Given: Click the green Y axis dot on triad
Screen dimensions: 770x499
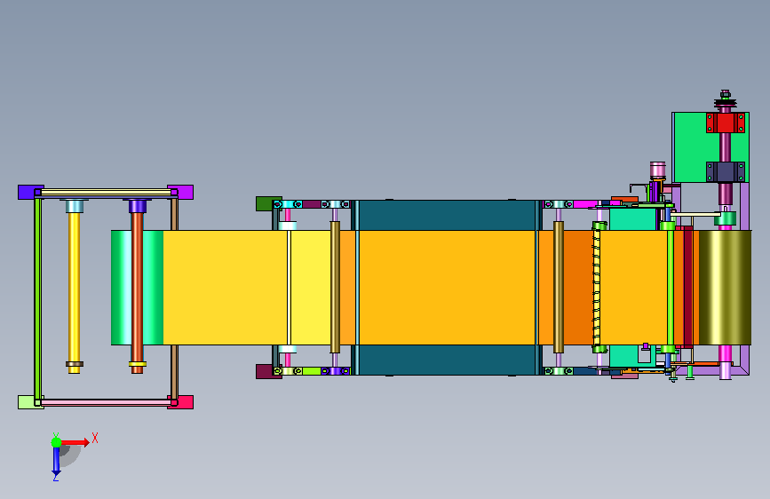Looking at the screenshot, I should tap(57, 442).
